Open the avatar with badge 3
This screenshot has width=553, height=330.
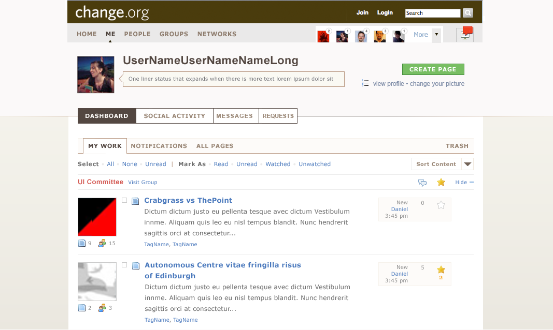[x=380, y=36]
